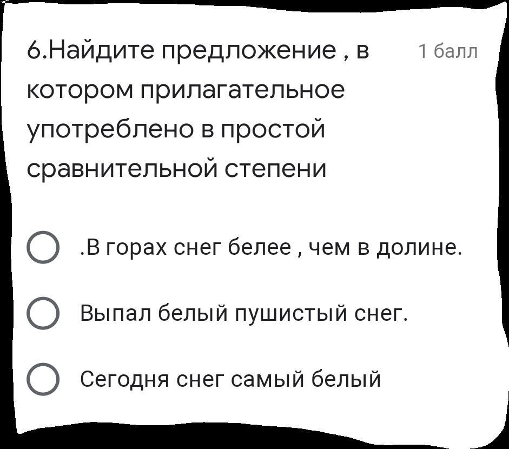Image resolution: width=509 pixels, height=449 pixels.
Task: Click the word 'степени' in the question
Action: pyautogui.click(x=275, y=170)
